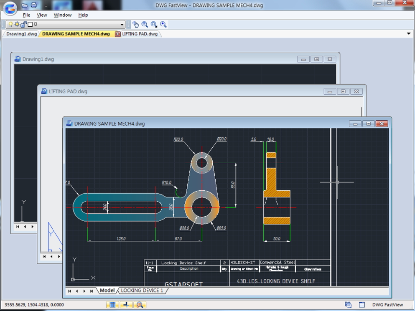Image resolution: width=415 pixels, height=311 pixels.
Task: Expand the document tab list arrow
Action: point(409,34)
